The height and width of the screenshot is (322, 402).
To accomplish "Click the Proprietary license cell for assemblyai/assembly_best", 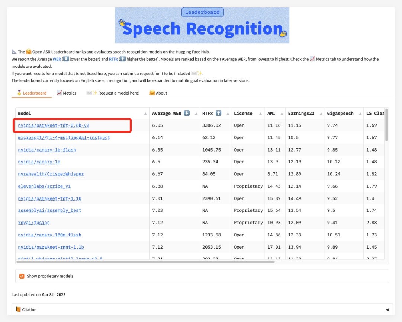I will click(x=248, y=211).
